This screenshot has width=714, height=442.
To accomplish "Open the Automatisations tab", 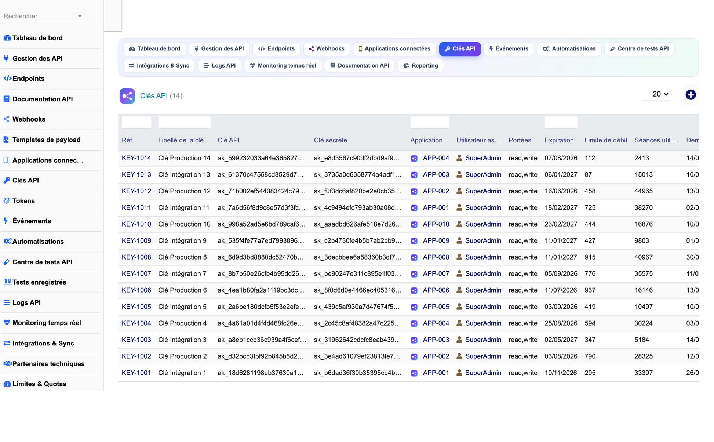I will click(569, 49).
